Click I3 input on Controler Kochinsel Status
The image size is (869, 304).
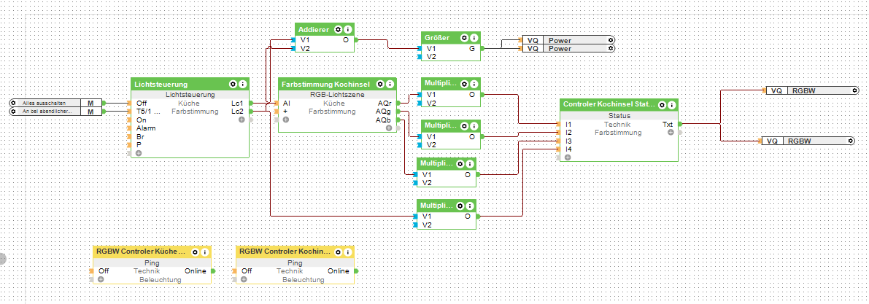[x=568, y=141]
